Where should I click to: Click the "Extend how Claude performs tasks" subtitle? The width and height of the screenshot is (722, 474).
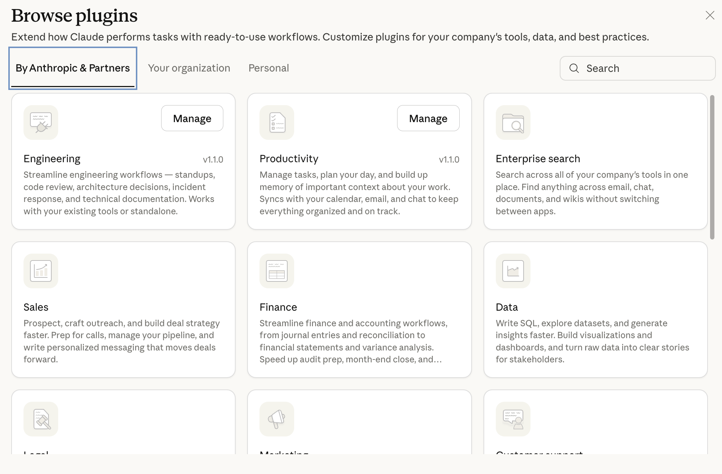click(330, 37)
